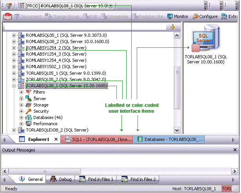This screenshot has width=241, height=193.
Task: Click the explorer tree scroll down arrow
Action: [177, 130]
